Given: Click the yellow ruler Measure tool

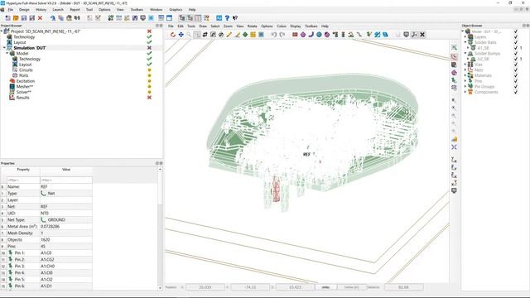Looking at the screenshot, I should (229, 35).
